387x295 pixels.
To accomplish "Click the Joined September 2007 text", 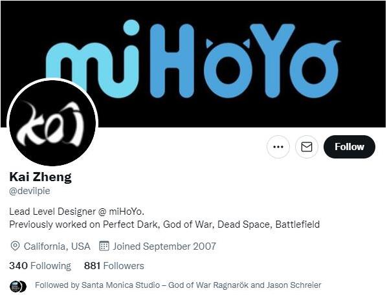I will [164, 246].
